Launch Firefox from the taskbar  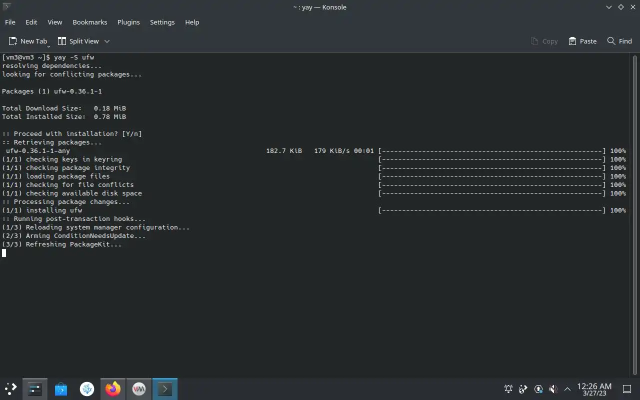pyautogui.click(x=113, y=388)
